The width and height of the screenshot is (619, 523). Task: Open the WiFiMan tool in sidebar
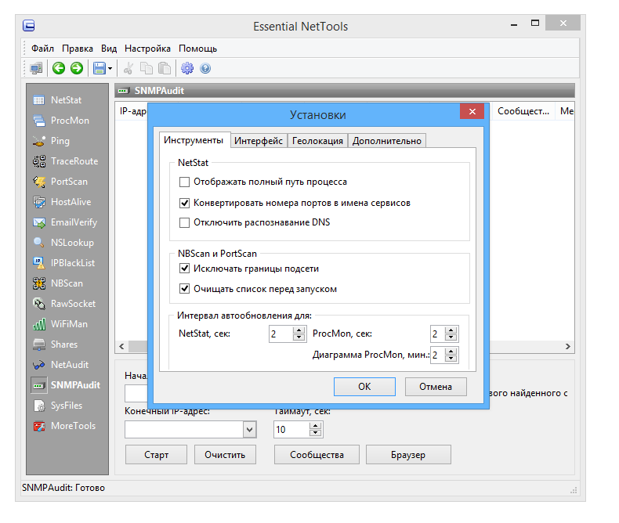click(x=60, y=324)
